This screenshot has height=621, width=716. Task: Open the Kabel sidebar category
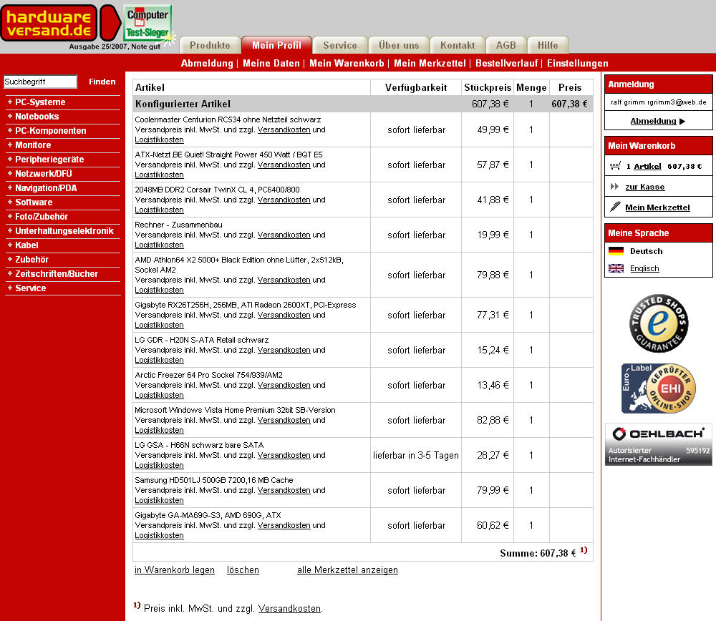pyautogui.click(x=26, y=245)
